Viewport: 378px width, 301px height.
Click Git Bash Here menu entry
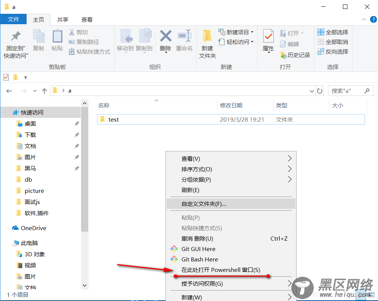231,259
